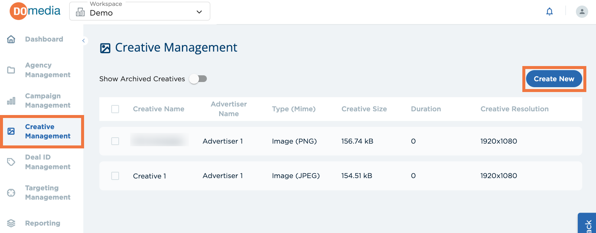Sort by Creative Size column header
Screen dimensions: 596x233
(364, 109)
